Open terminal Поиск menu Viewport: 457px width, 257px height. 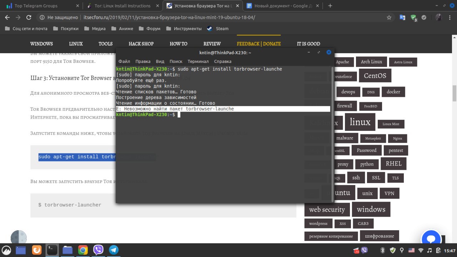(x=176, y=61)
